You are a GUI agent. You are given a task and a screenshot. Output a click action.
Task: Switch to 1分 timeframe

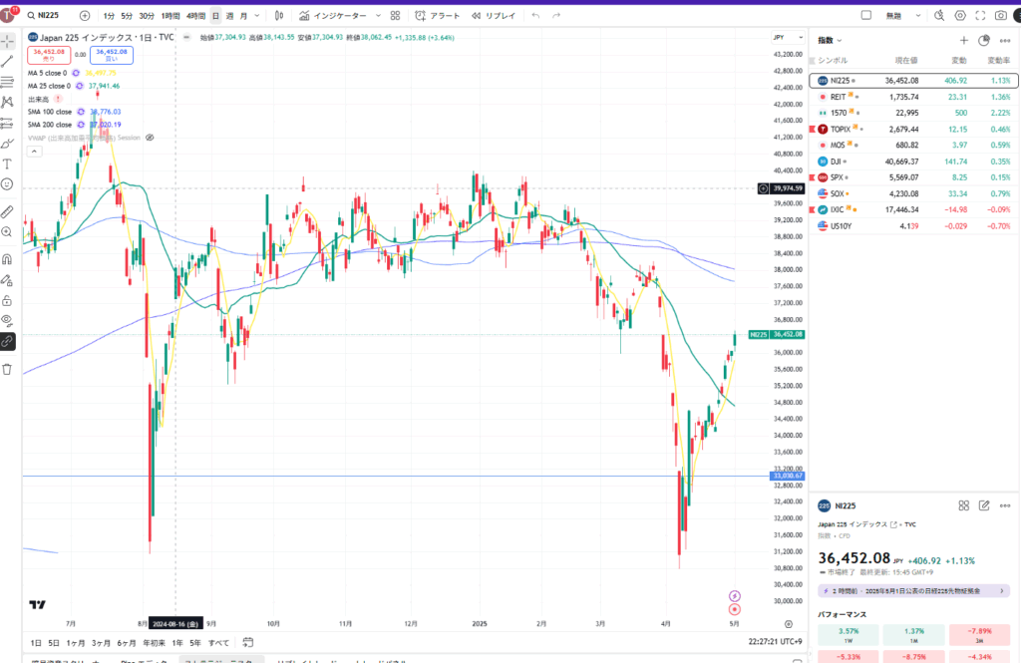tap(109, 16)
